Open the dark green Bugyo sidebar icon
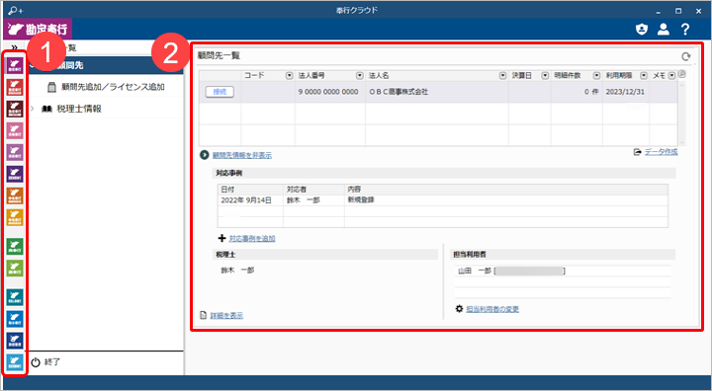This screenshot has height=391, width=712. pos(16,246)
